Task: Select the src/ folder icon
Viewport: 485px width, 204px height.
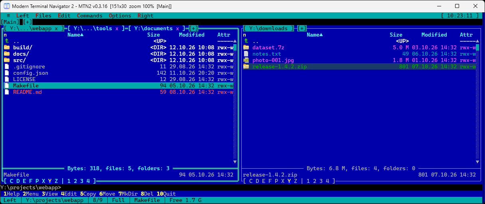Action: pos(6,60)
